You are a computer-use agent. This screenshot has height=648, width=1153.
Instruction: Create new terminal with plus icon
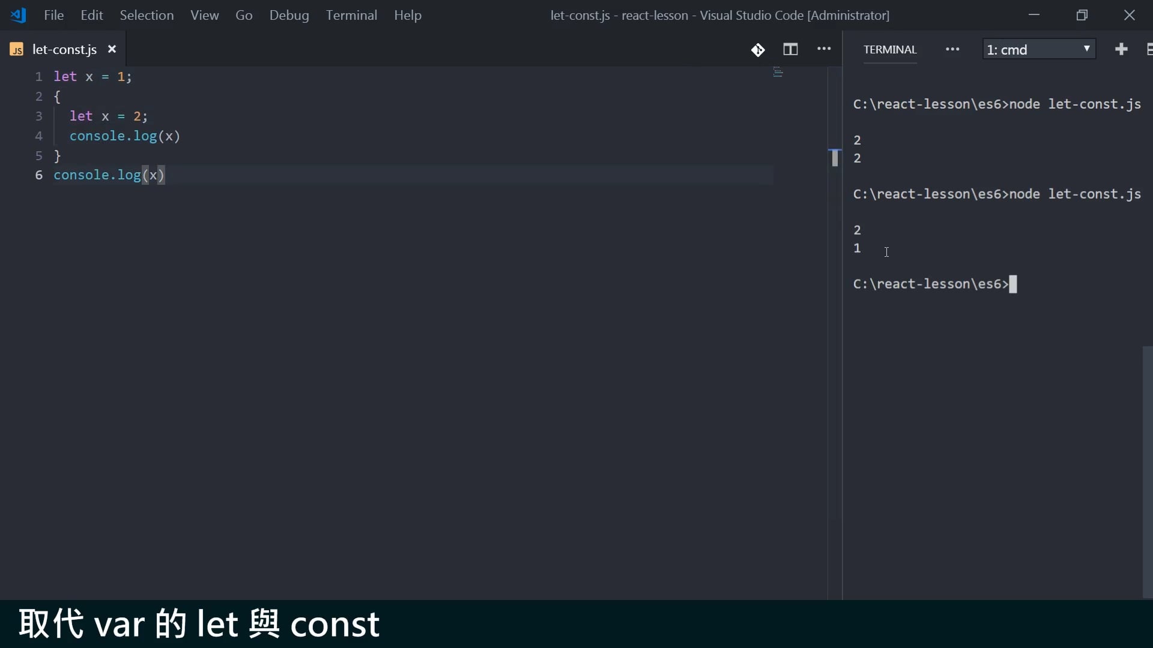pos(1121,49)
